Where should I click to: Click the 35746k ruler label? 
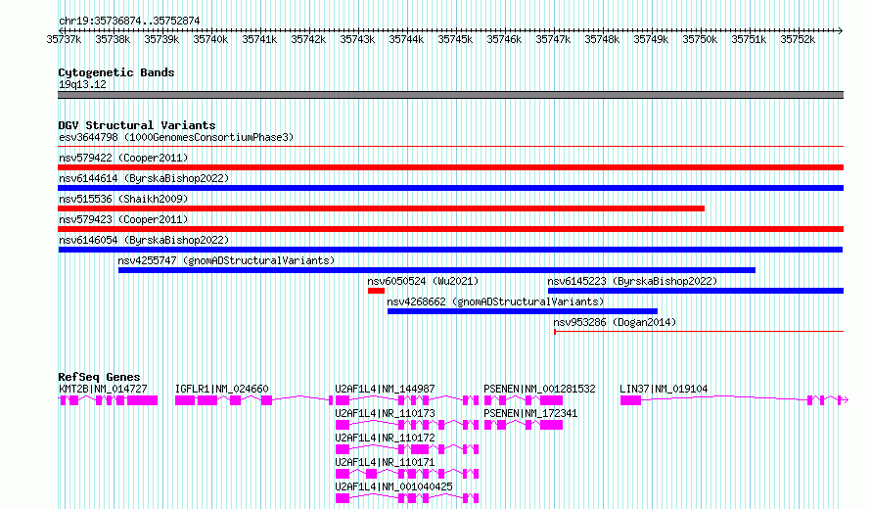click(504, 39)
